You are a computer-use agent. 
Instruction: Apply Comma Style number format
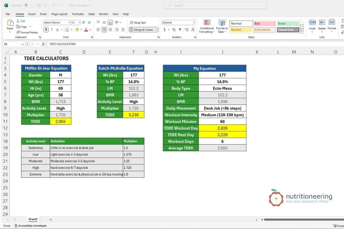click(x=180, y=29)
